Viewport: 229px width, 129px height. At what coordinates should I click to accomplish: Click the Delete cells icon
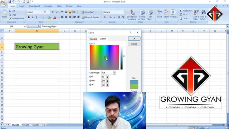coord(166,12)
